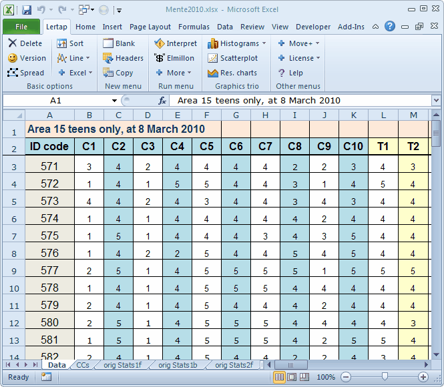This screenshot has height=387, width=444.
Task: Insert a Blank sheet icon
Action: pyautogui.click(x=108, y=43)
